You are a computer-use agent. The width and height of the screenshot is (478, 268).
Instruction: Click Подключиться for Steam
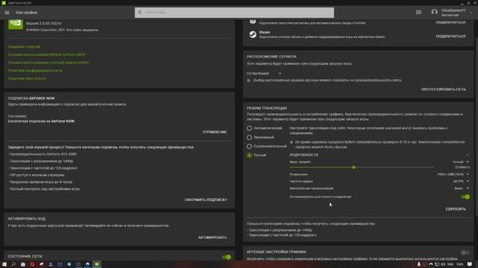click(450, 36)
